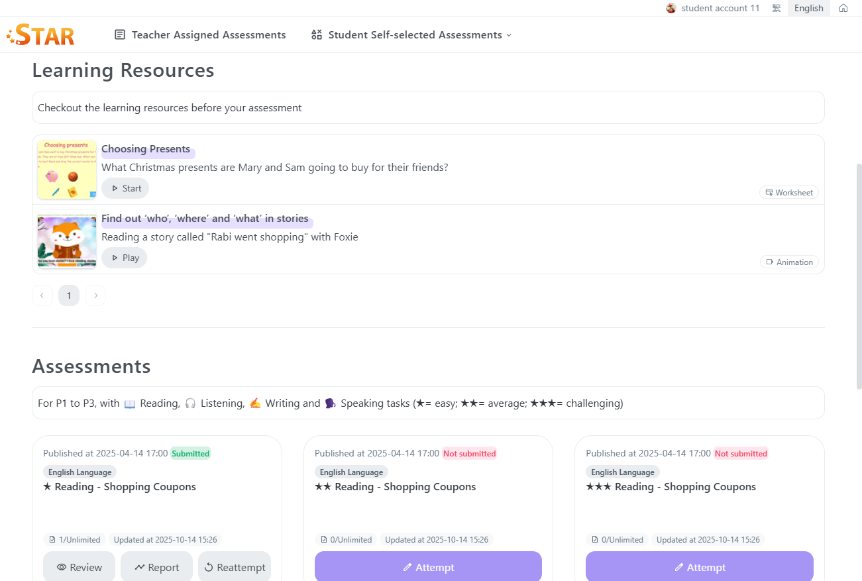Viewport: 862px width, 581px height.
Task: Open Teacher Assigned Assessments menu
Action: 200,35
